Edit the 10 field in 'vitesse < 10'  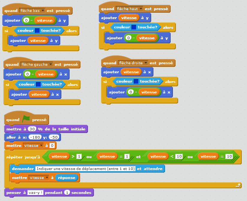(x=179, y=157)
